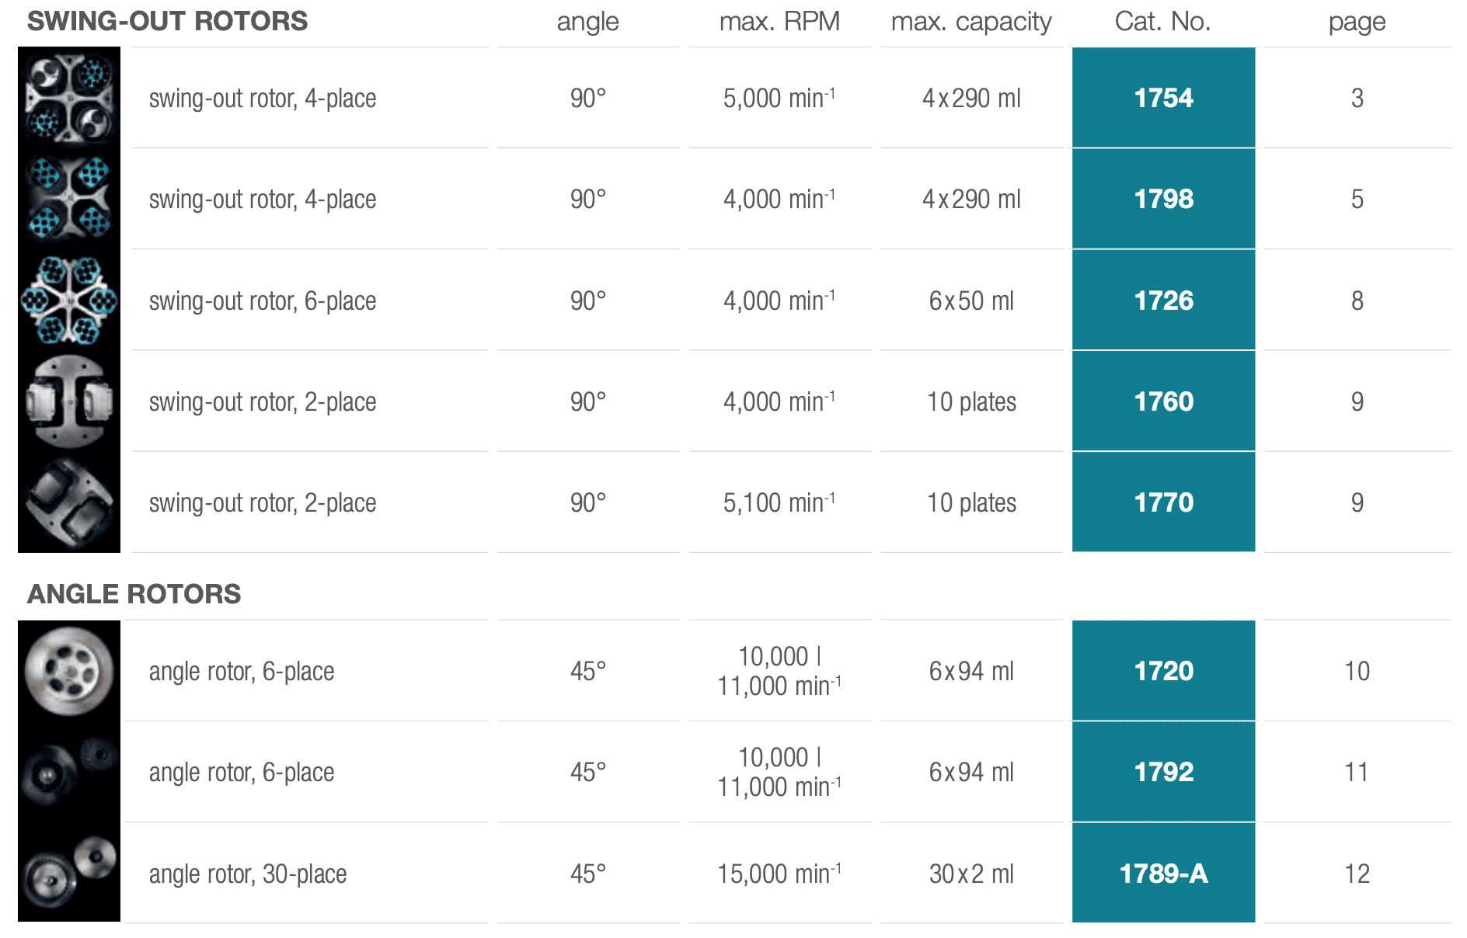The image size is (1467, 938).
Task: Open catalog number 1760
Action: tap(1163, 401)
